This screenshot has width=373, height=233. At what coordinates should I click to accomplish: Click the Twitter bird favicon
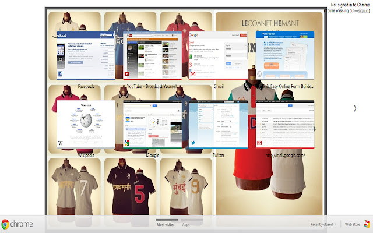(193, 143)
